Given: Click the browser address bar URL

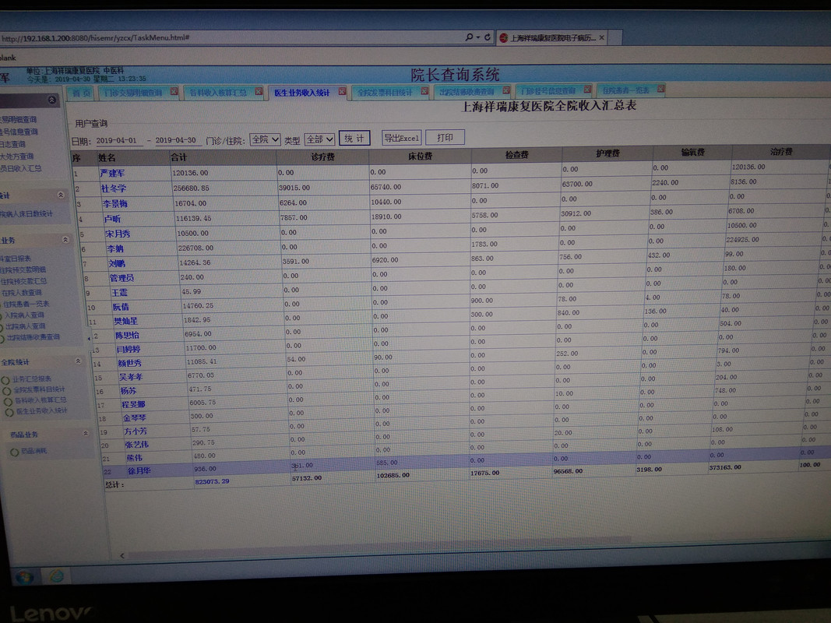Looking at the screenshot, I should pyautogui.click(x=96, y=38).
